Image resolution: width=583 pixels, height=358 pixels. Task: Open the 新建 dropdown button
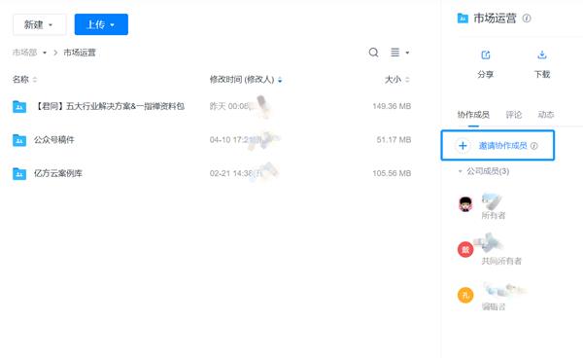click(40, 24)
